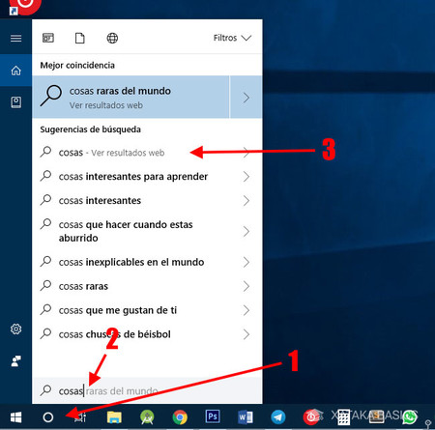This screenshot has width=435, height=430.
Task: Filter results by Apps icon
Action: pos(48,38)
